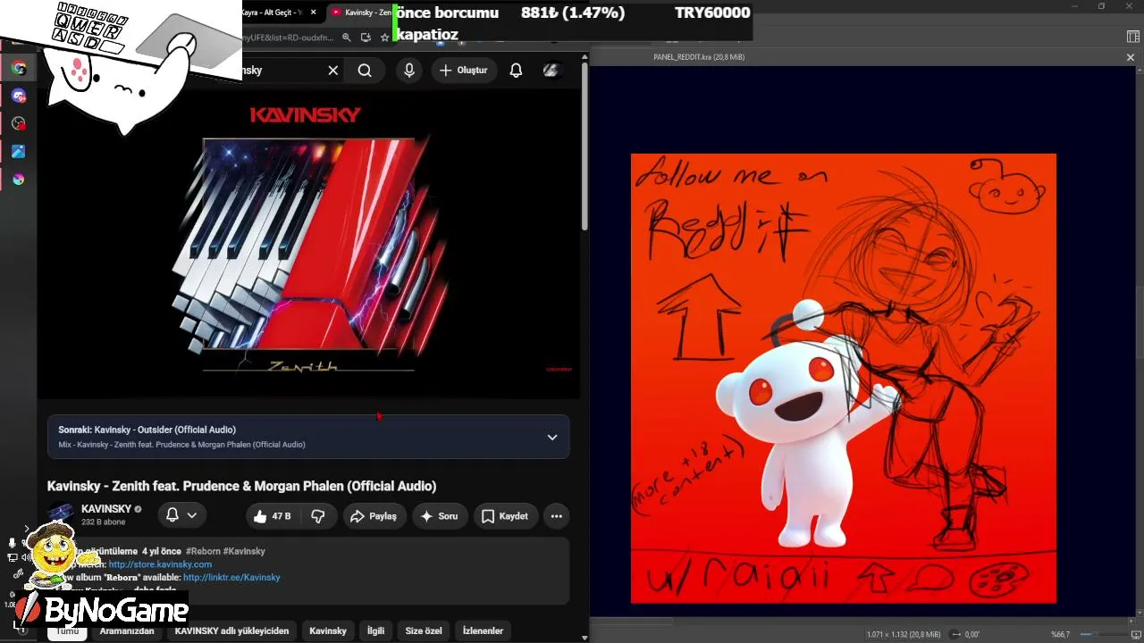Click the browser address bar URL

(x=288, y=37)
